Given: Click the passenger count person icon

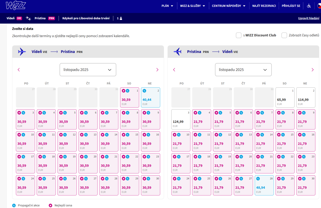Looking at the screenshot, I should point(121,18).
